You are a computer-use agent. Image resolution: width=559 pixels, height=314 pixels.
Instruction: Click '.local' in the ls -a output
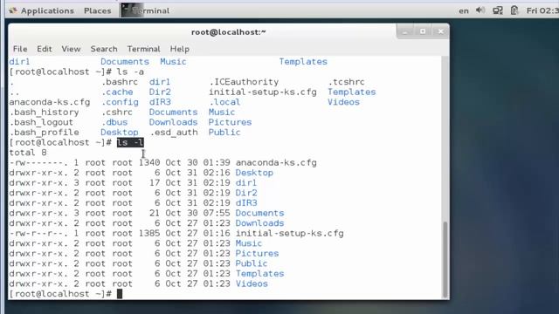pos(224,102)
